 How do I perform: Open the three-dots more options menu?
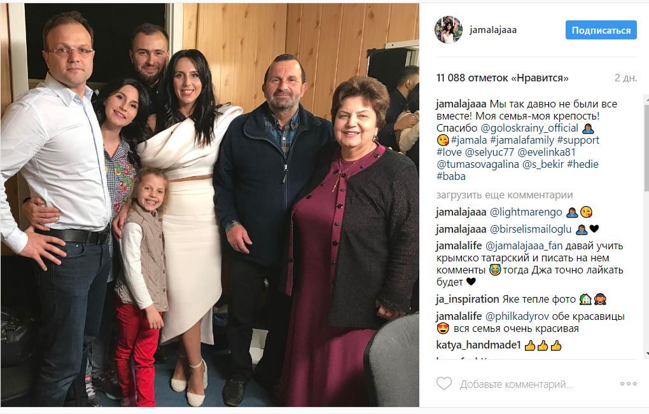[x=628, y=384]
